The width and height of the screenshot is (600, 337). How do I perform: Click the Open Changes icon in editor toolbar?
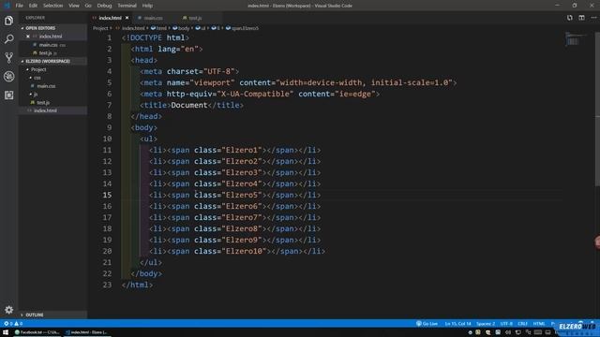click(570, 18)
